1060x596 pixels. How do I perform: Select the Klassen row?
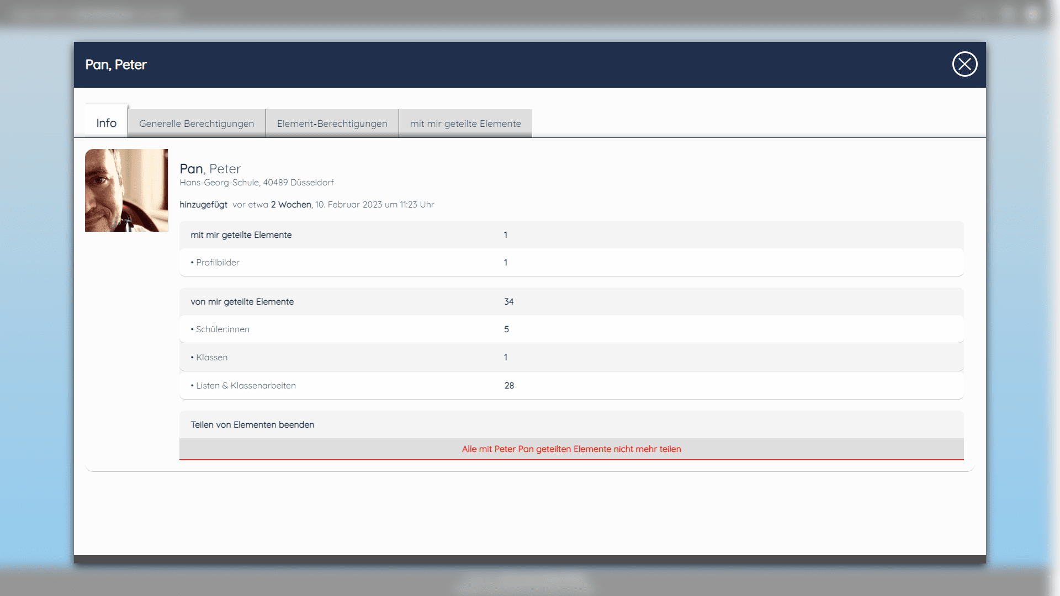571,357
